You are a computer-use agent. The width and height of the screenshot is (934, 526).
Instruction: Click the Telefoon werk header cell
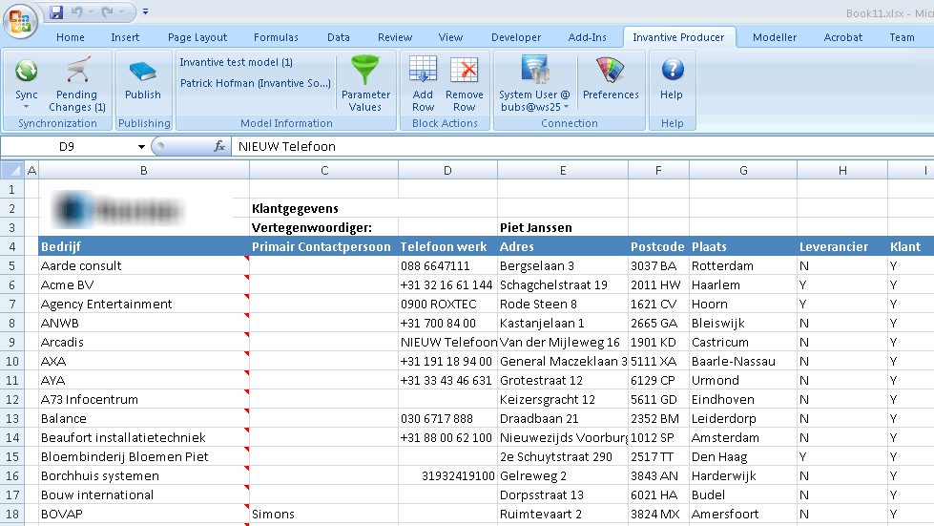(447, 246)
